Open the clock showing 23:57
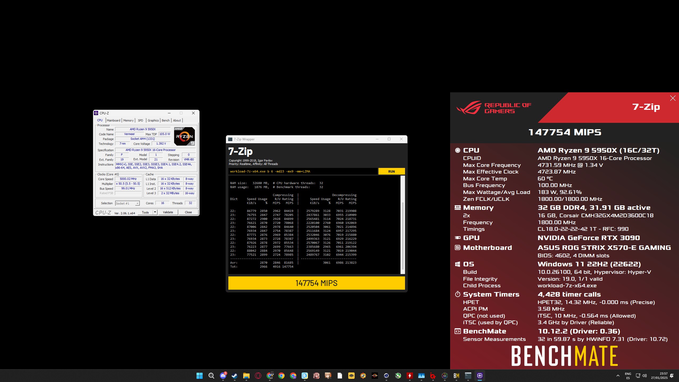This screenshot has height=382, width=679. pos(659,376)
